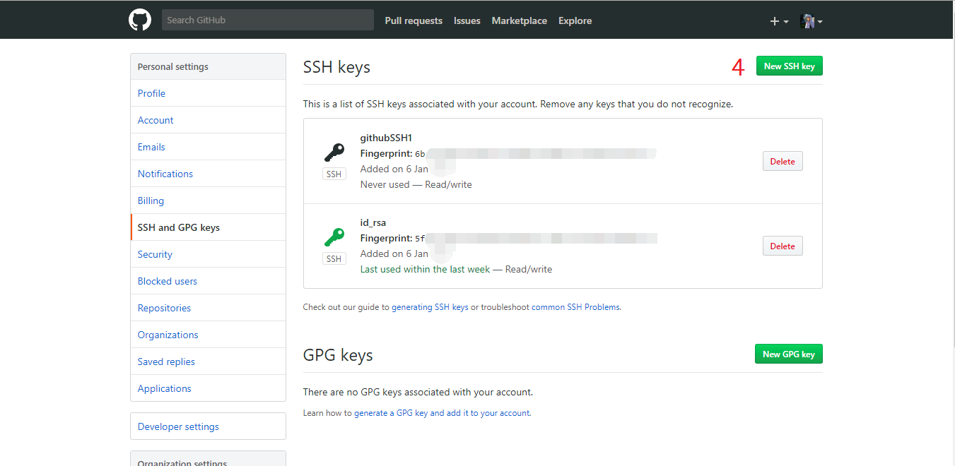
Task: Open Developer settings
Action: tap(178, 426)
